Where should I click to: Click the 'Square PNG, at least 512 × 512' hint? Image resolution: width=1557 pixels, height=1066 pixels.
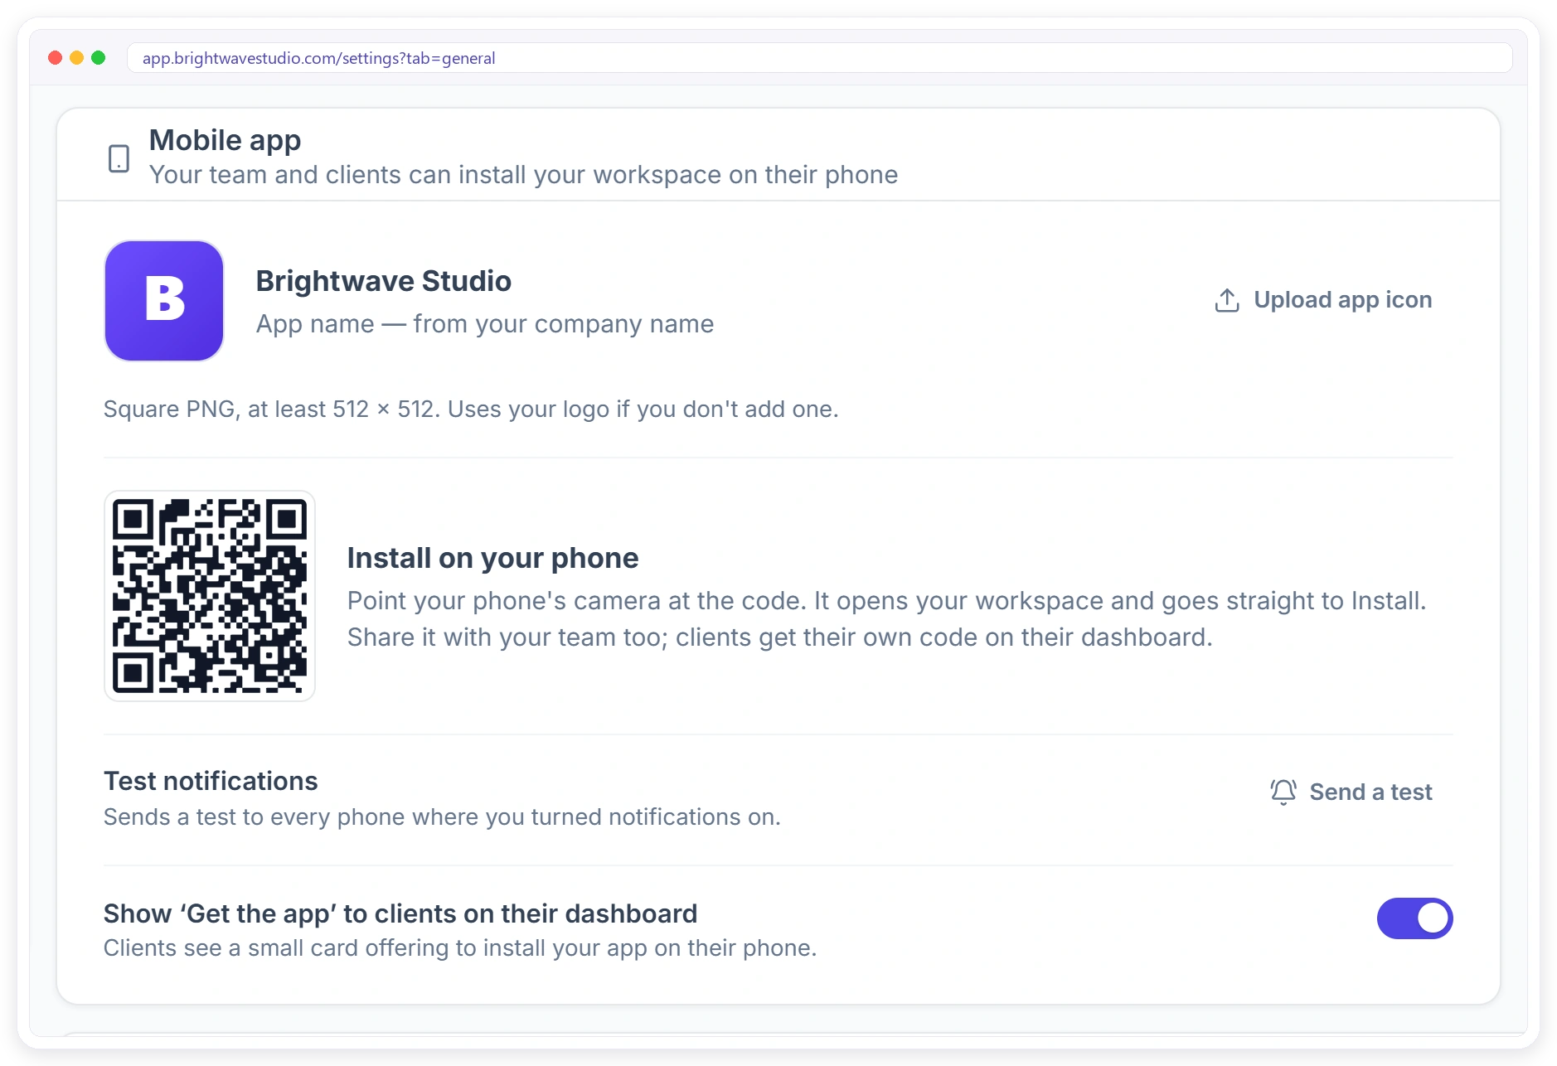coord(471,409)
